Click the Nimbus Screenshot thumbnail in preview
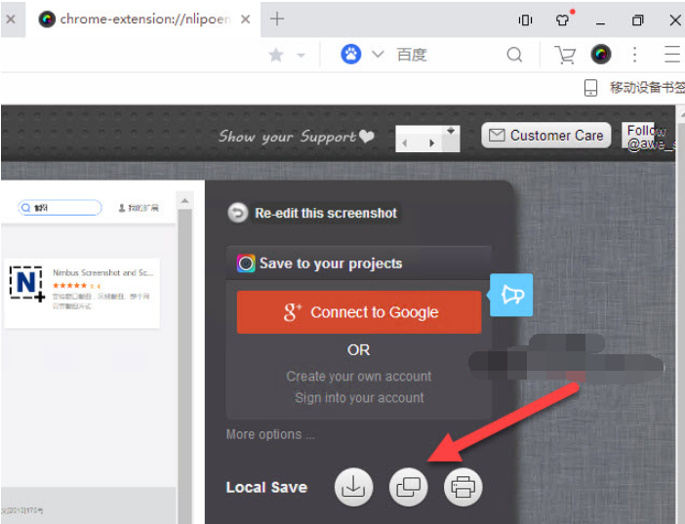This screenshot has height=524, width=685. pyautogui.click(x=27, y=284)
